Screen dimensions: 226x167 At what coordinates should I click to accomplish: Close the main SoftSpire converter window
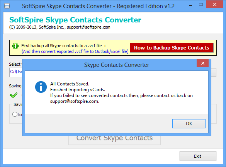coord(215,5)
